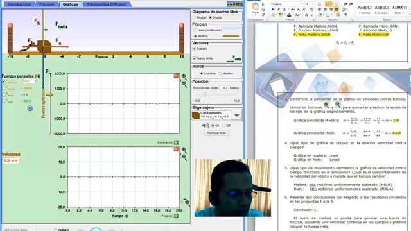Image resolution: width=411 pixels, height=231 pixels.
Task: Select Hielo (sin fricción) surface
Action: (195, 30)
